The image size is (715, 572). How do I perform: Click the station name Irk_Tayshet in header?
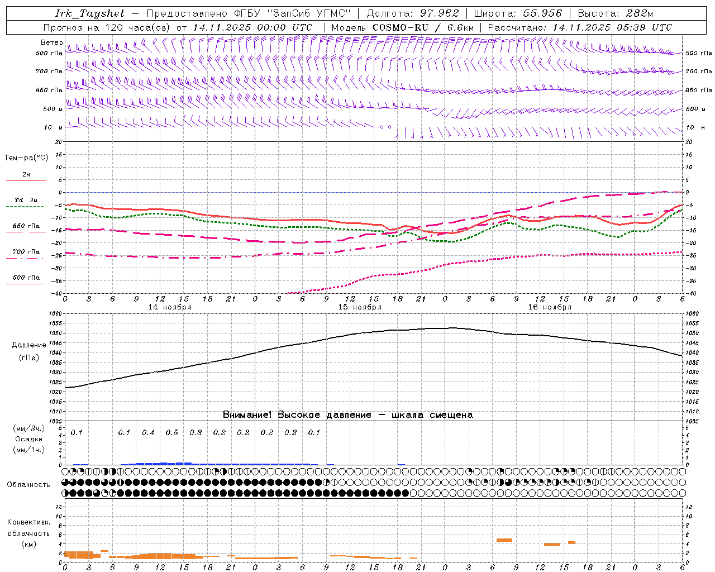click(90, 13)
